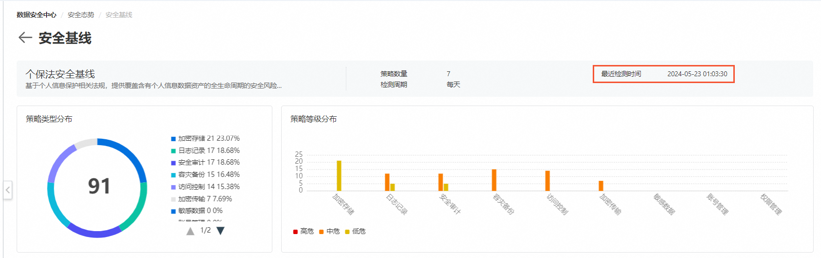
Task: Click the total count 91 in donut
Action: tap(99, 186)
